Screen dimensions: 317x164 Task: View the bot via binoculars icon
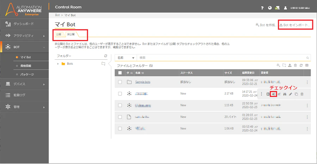pos(285,94)
